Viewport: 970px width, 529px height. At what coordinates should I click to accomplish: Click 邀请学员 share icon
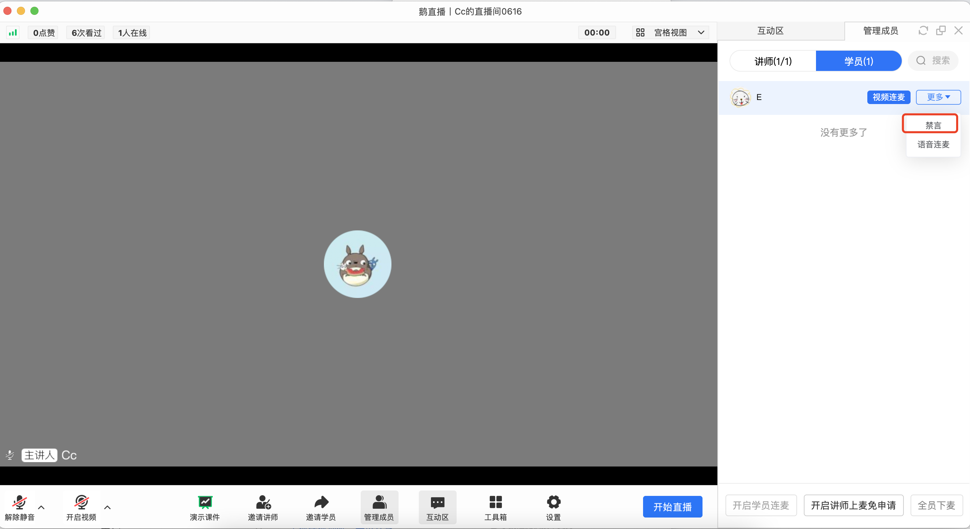(x=321, y=507)
